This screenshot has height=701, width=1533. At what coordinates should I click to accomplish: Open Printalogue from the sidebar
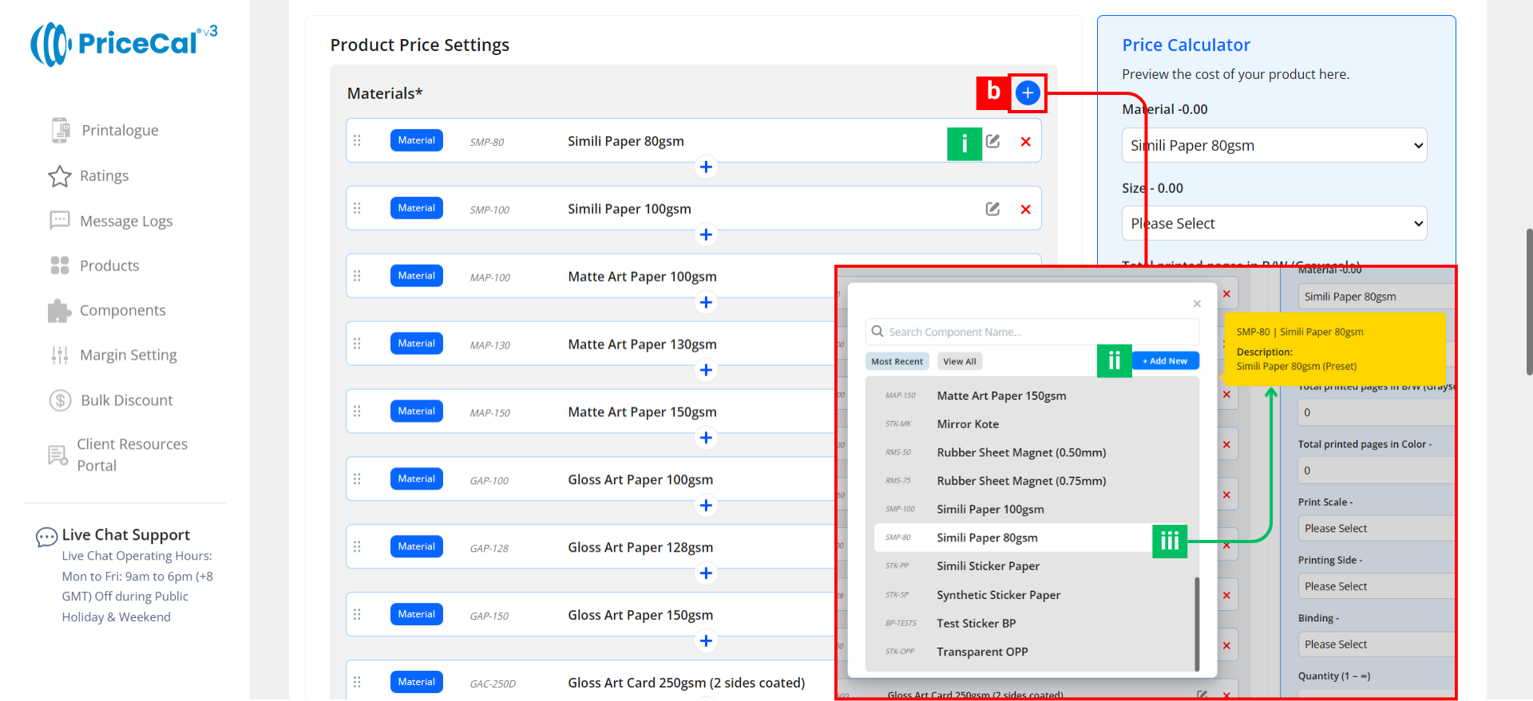[120, 130]
